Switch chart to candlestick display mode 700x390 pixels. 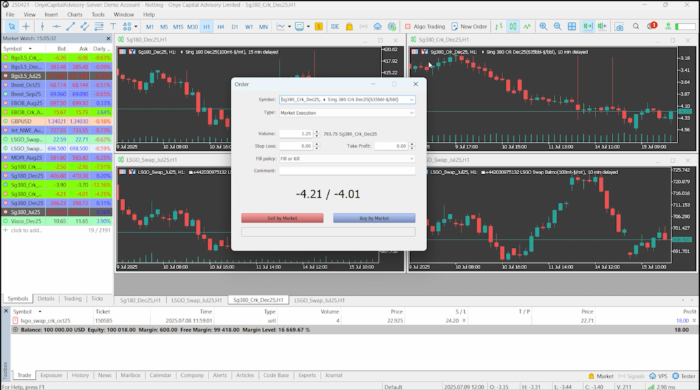click(513, 27)
